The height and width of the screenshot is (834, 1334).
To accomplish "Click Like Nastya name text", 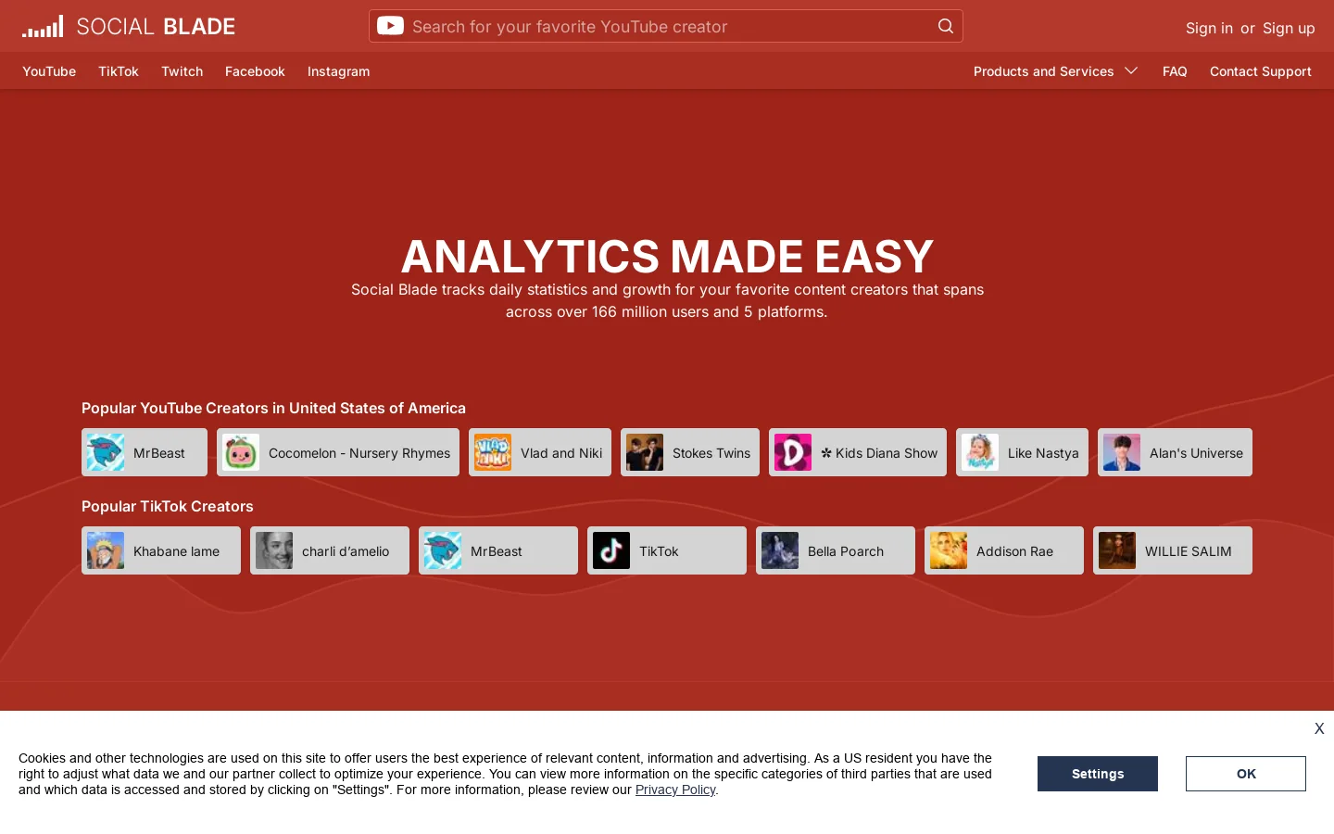I will (x=1043, y=453).
